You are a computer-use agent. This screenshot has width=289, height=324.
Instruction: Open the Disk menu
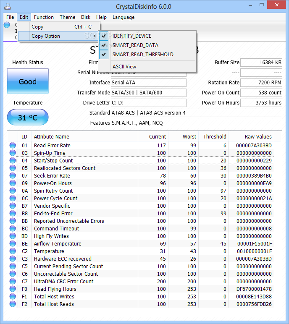86,17
